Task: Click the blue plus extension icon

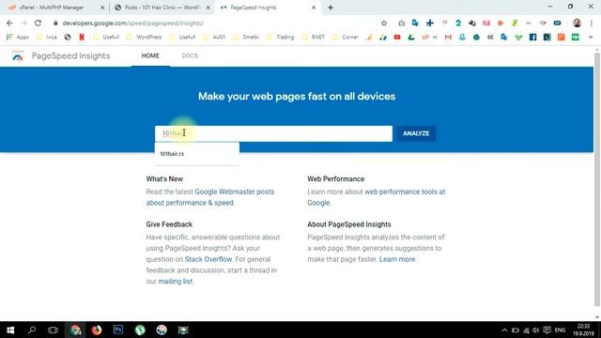Action: [x=430, y=23]
